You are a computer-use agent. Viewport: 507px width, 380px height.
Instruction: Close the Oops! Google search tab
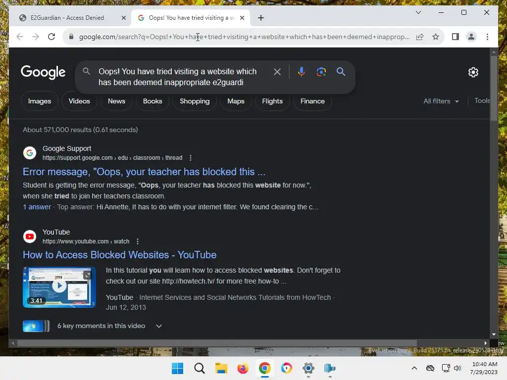tap(242, 18)
